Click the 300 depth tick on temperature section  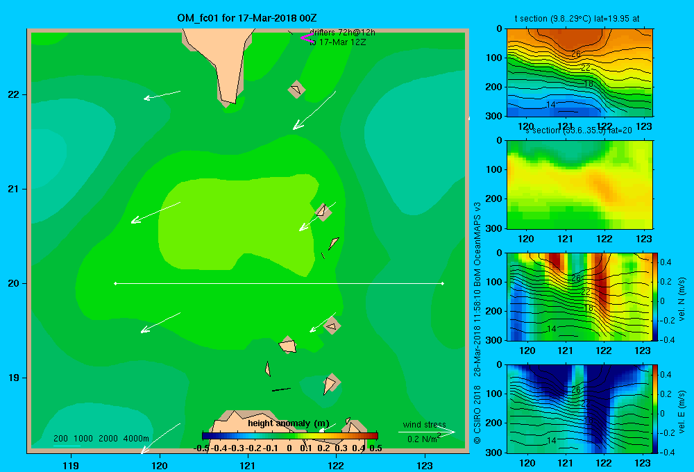pyautogui.click(x=494, y=116)
